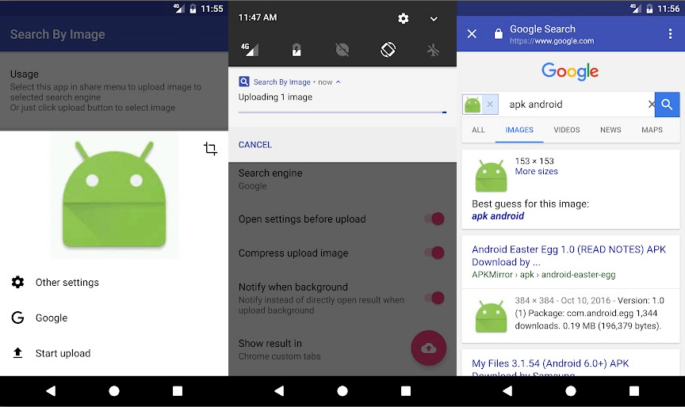Tap the airplane mode icon
Image resolution: width=685 pixels, height=407 pixels.
click(x=433, y=49)
